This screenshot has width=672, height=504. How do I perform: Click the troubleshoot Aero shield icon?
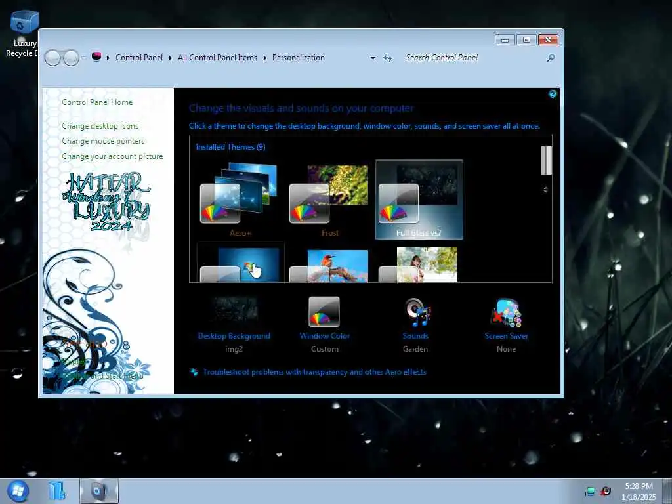click(194, 372)
